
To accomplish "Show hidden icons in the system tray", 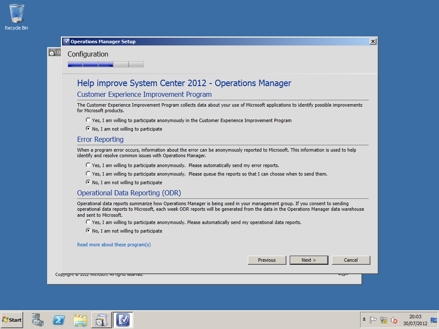I will point(364,320).
